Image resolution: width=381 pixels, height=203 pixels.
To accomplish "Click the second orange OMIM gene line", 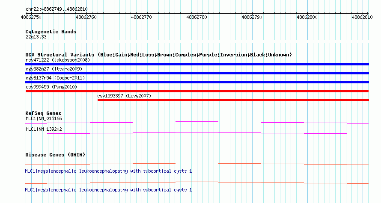I will coord(197,182).
